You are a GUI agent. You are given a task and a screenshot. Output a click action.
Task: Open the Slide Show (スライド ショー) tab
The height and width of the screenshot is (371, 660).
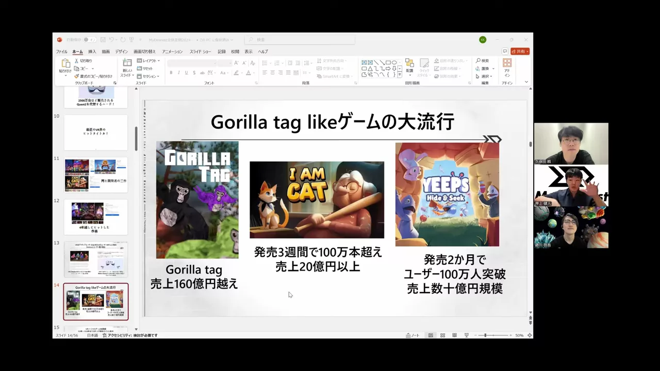[200, 52]
